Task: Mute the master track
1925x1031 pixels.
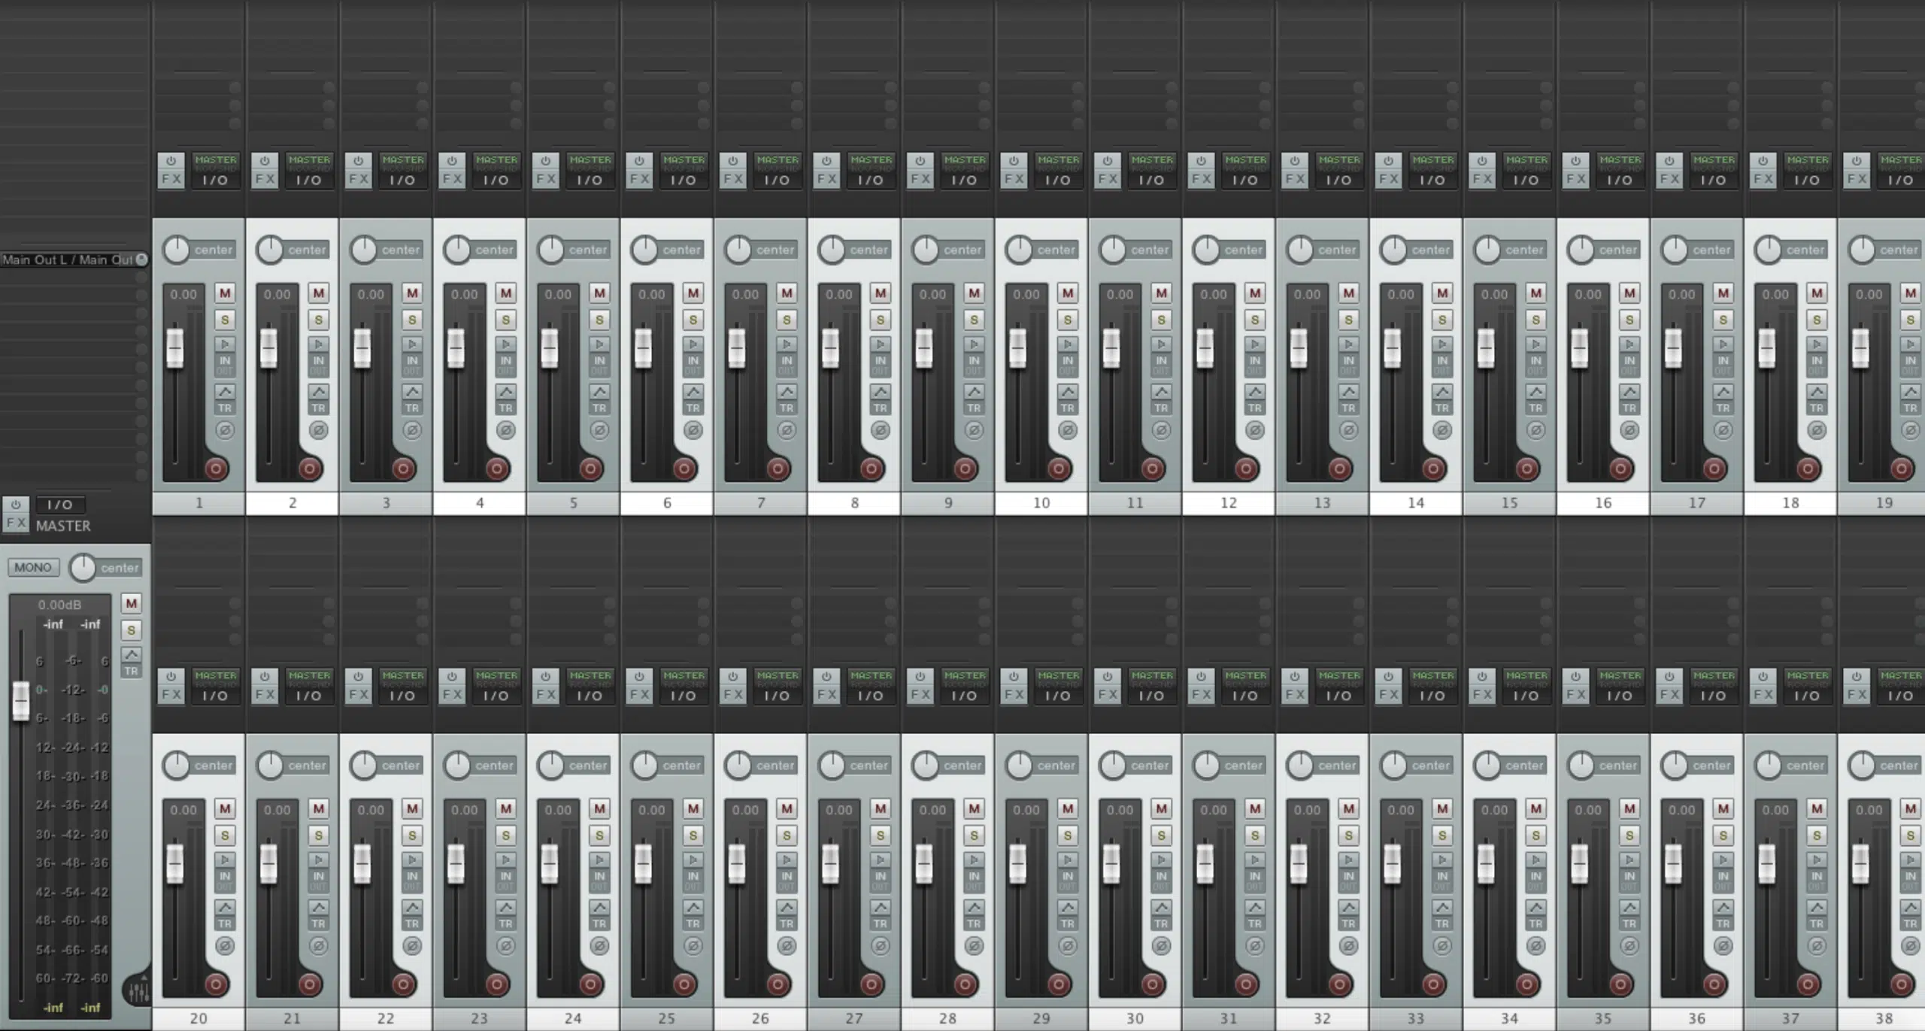Action: pyautogui.click(x=132, y=603)
